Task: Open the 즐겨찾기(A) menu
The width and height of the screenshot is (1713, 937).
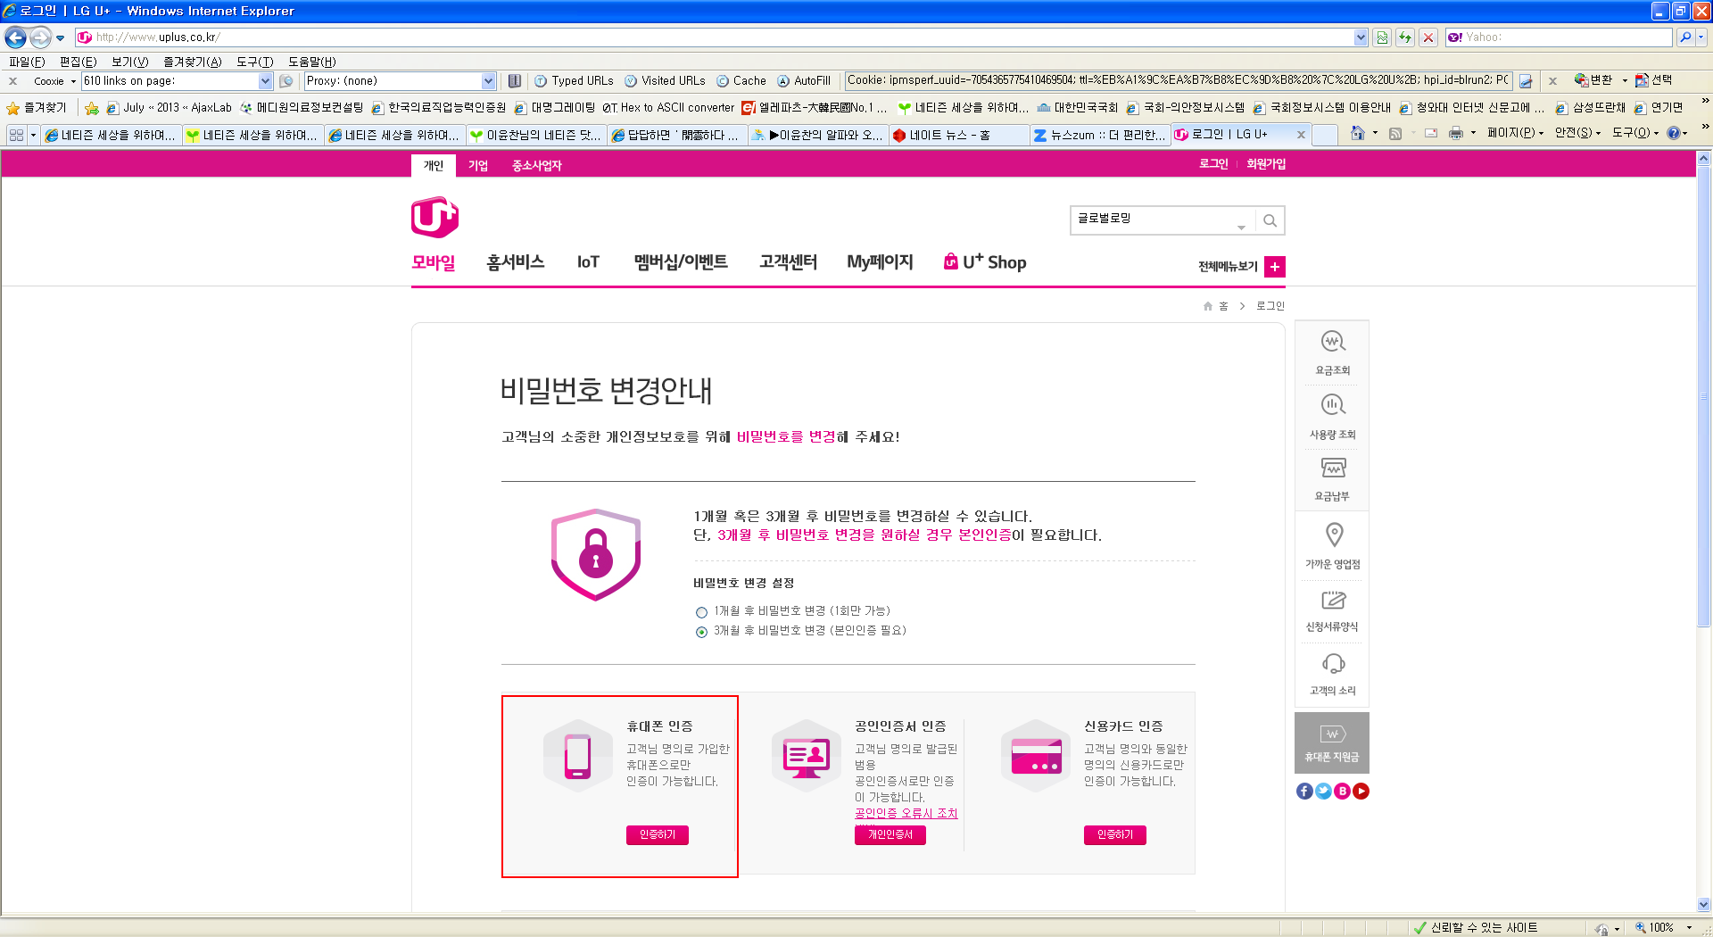Action: point(192,62)
